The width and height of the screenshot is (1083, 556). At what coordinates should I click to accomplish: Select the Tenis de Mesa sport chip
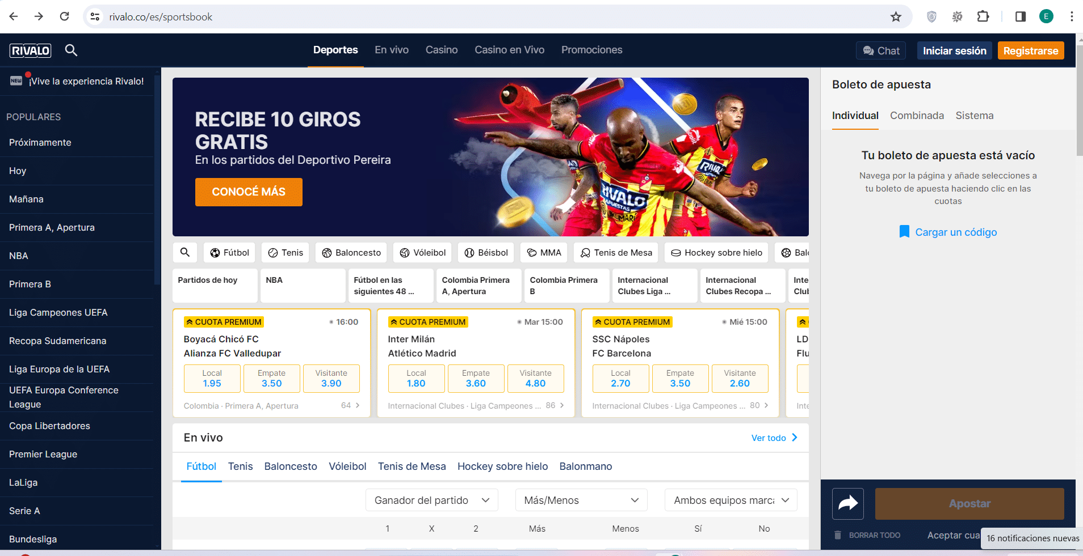(616, 253)
